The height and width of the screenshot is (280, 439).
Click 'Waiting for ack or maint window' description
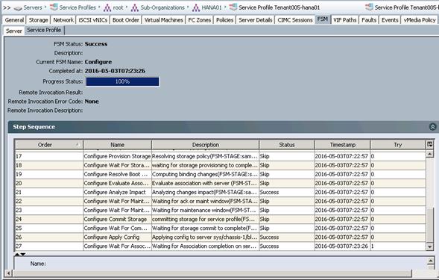[205, 201]
